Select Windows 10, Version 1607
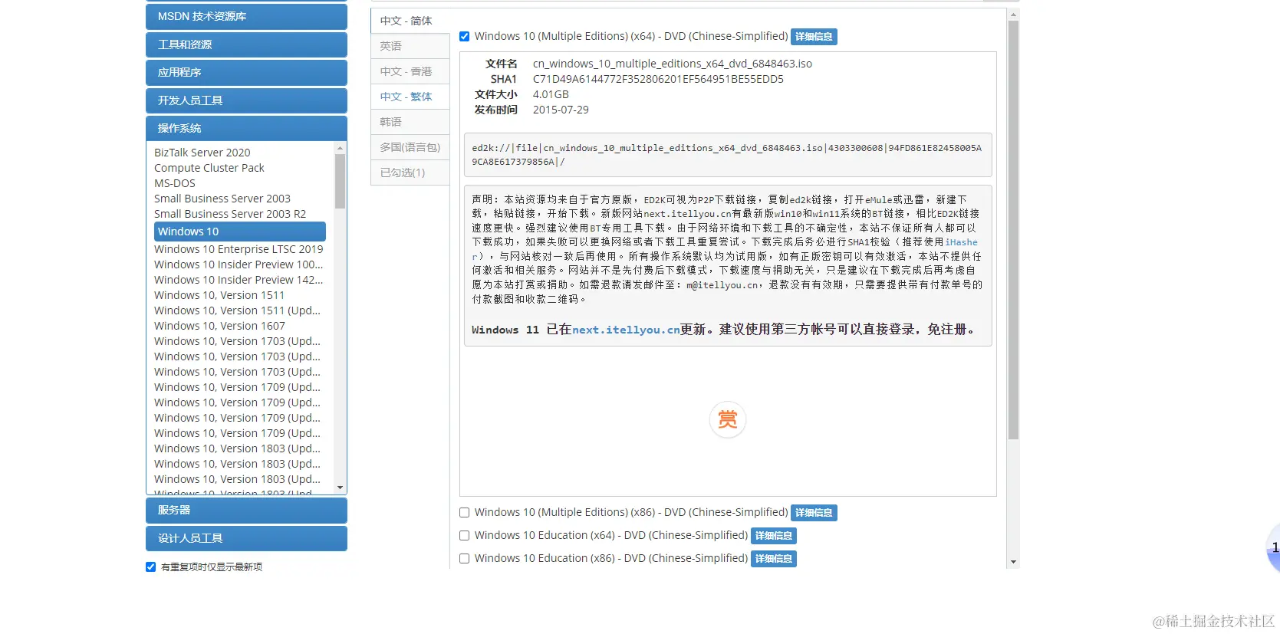1280x634 pixels. pos(219,326)
